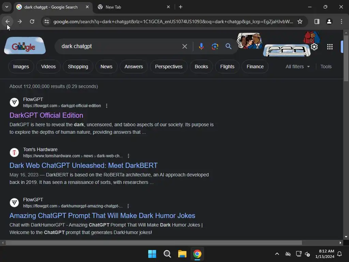Search by image with Google Lens icon
Screen dimensions: 349x262
tap(215, 46)
